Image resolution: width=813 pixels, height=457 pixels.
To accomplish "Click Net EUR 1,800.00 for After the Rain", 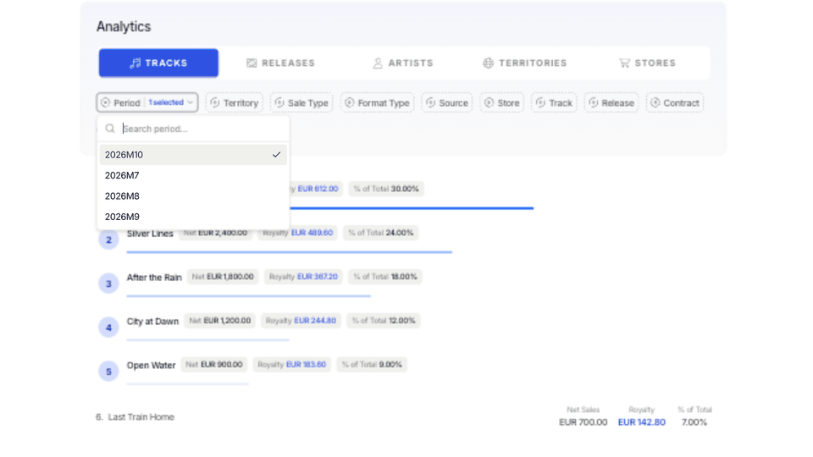I will pos(223,277).
